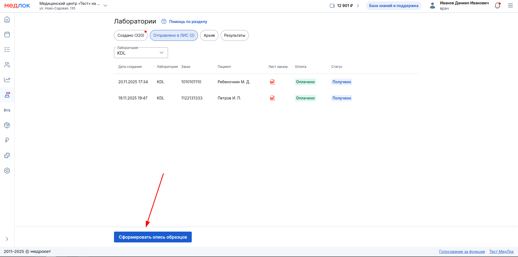Expand the collapsed sidebar arrow

(7, 239)
